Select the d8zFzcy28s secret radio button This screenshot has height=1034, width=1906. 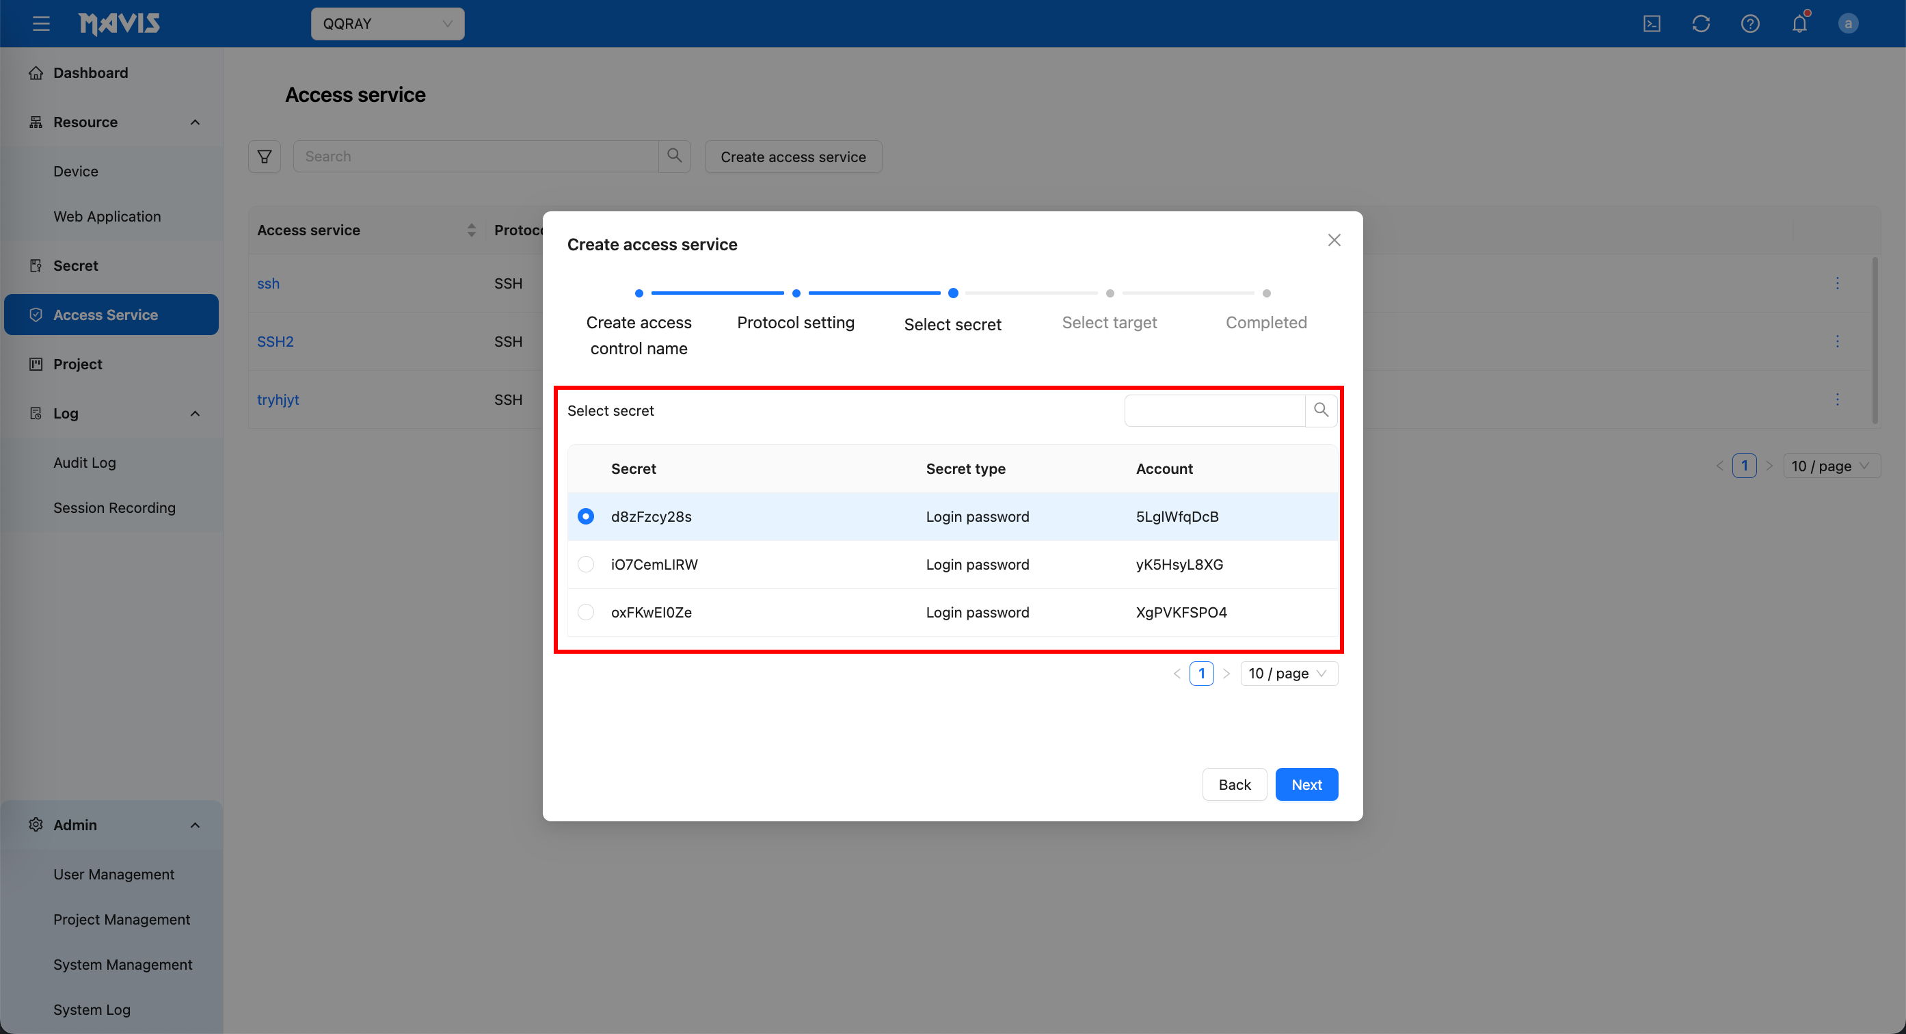(x=585, y=516)
